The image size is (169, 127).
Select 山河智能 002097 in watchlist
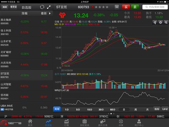click(26, 86)
